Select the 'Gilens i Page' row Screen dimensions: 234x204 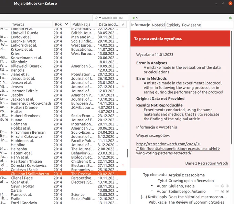click(63, 178)
